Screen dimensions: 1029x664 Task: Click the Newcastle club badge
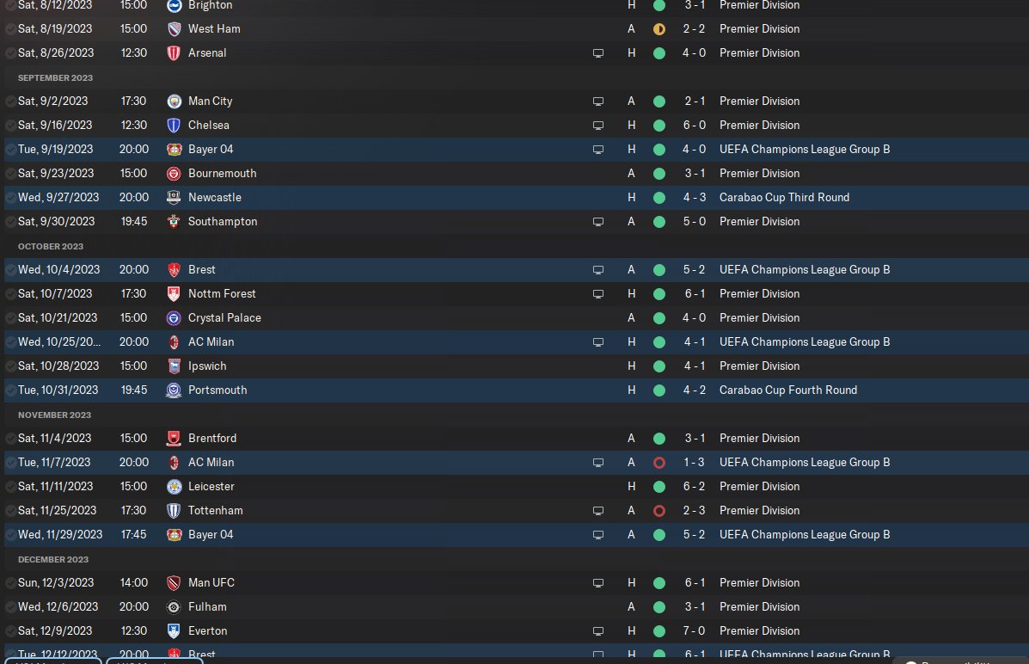coord(174,197)
